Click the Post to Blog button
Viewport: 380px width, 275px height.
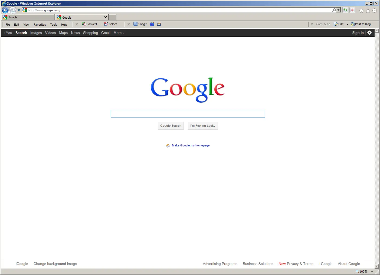[x=361, y=24]
